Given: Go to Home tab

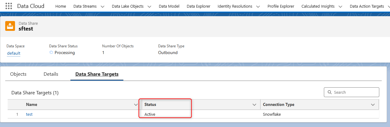Looking at the screenshot, I should coord(61,6).
